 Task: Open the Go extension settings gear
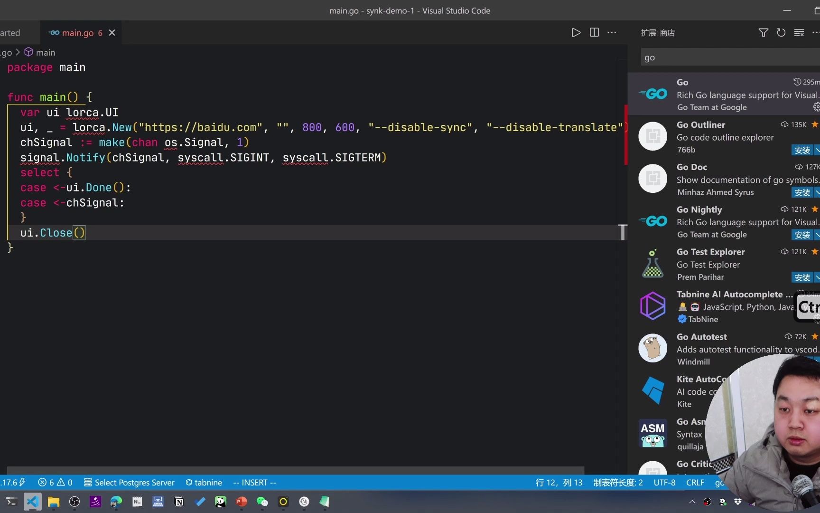(816, 107)
